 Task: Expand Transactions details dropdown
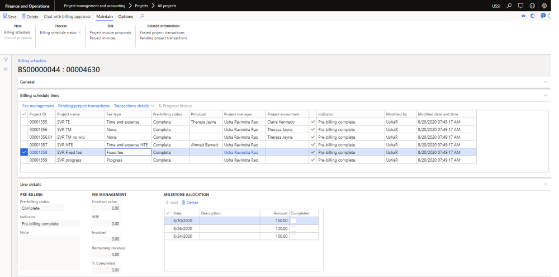click(134, 106)
